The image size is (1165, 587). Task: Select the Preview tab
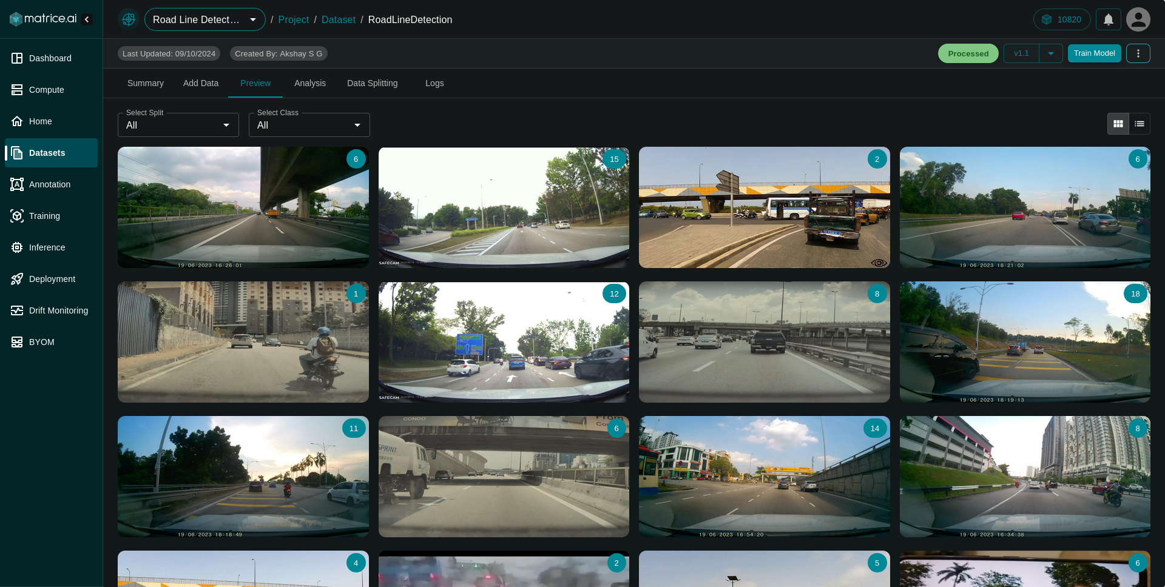[x=255, y=83]
